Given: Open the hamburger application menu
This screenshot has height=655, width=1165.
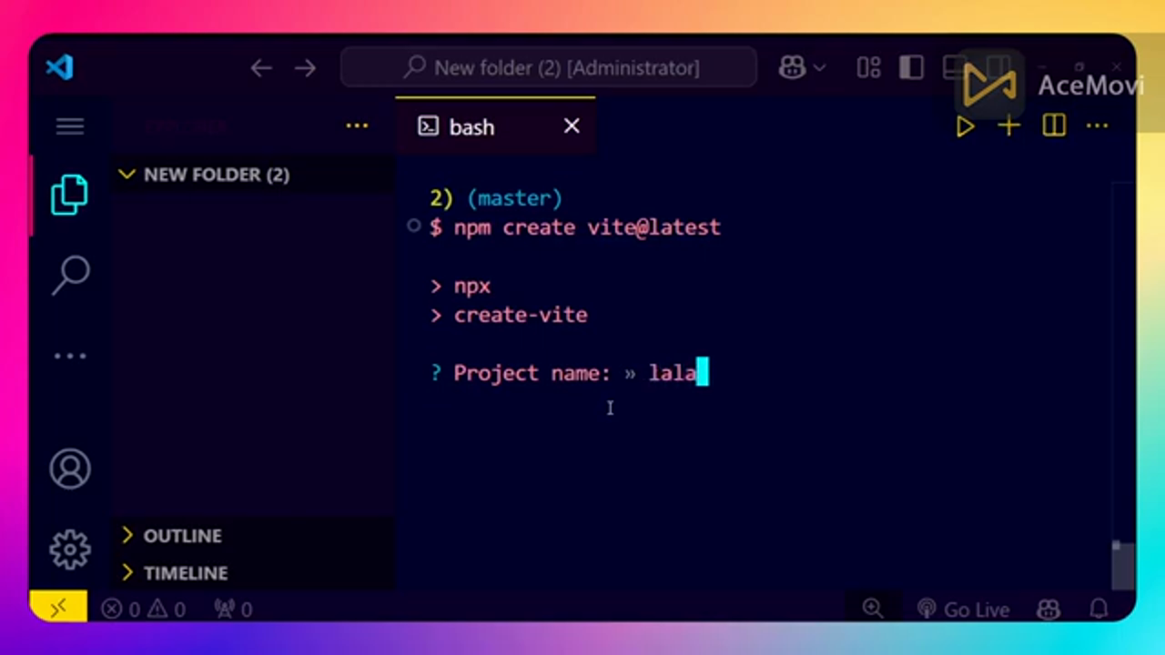Looking at the screenshot, I should point(70,126).
